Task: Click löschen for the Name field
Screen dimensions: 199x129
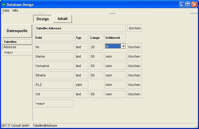Action: pos(135,57)
